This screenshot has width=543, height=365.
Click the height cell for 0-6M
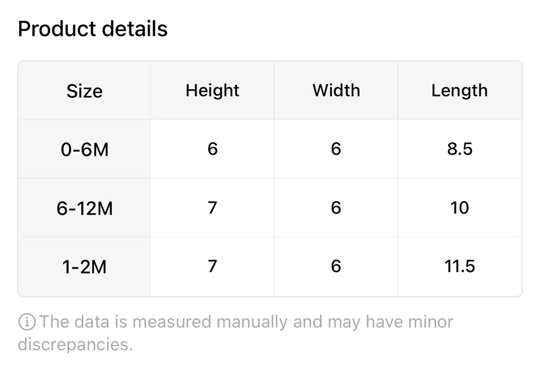pyautogui.click(x=212, y=149)
